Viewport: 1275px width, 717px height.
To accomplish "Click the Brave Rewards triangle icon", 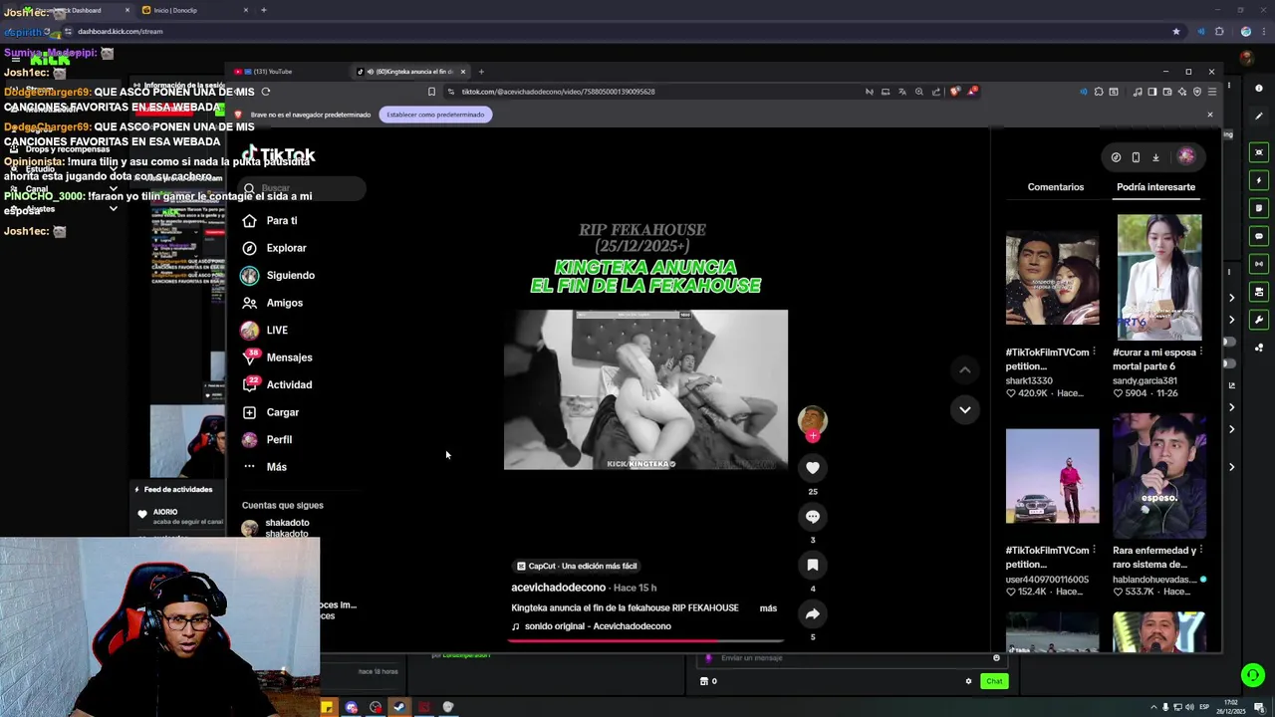I will (973, 92).
